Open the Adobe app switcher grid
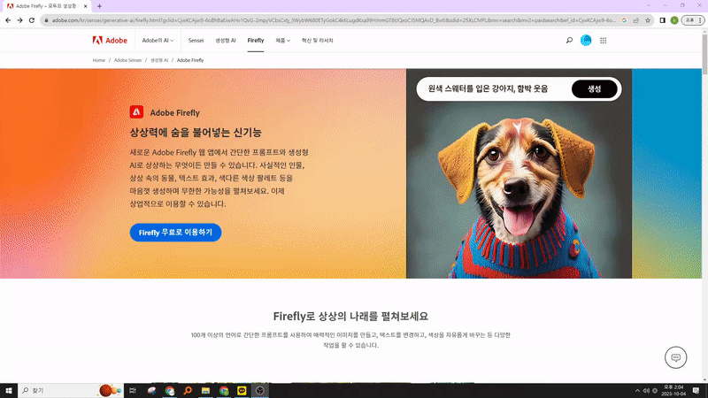This screenshot has width=708, height=398. click(x=604, y=41)
